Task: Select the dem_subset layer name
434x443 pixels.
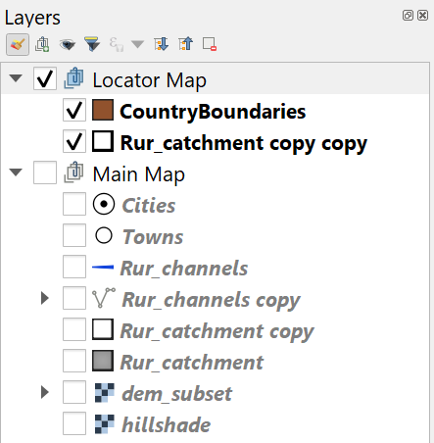Action: pyautogui.click(x=177, y=394)
